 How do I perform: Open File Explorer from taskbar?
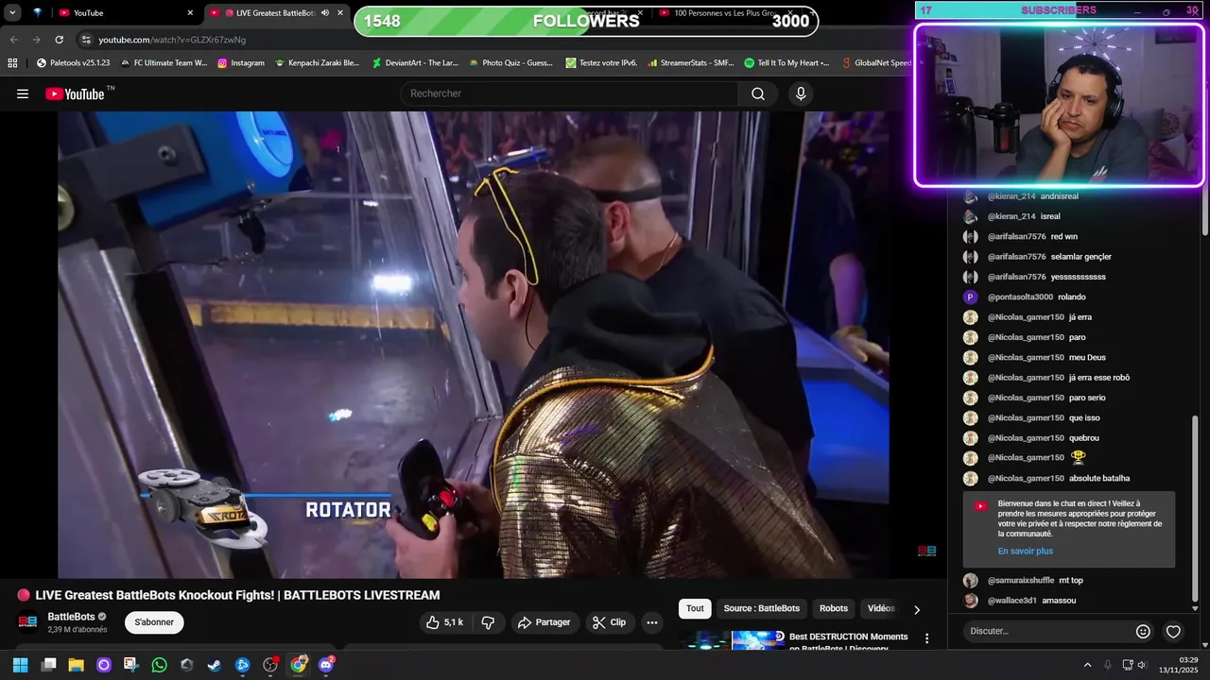click(76, 665)
